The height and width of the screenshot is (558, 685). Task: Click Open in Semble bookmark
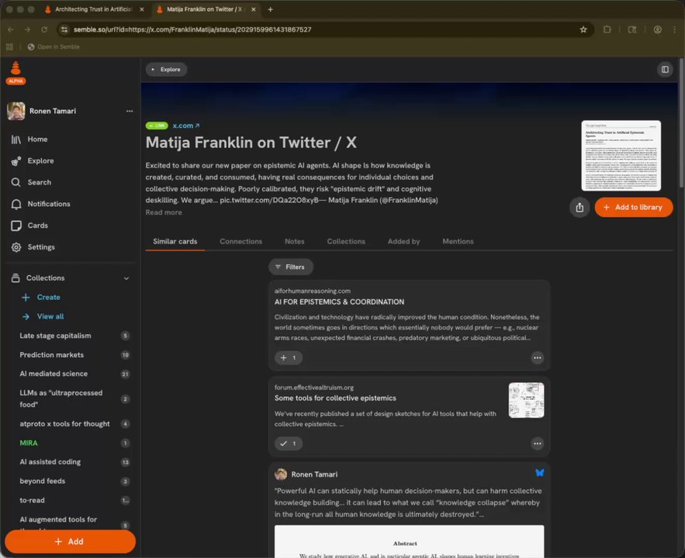(x=54, y=46)
